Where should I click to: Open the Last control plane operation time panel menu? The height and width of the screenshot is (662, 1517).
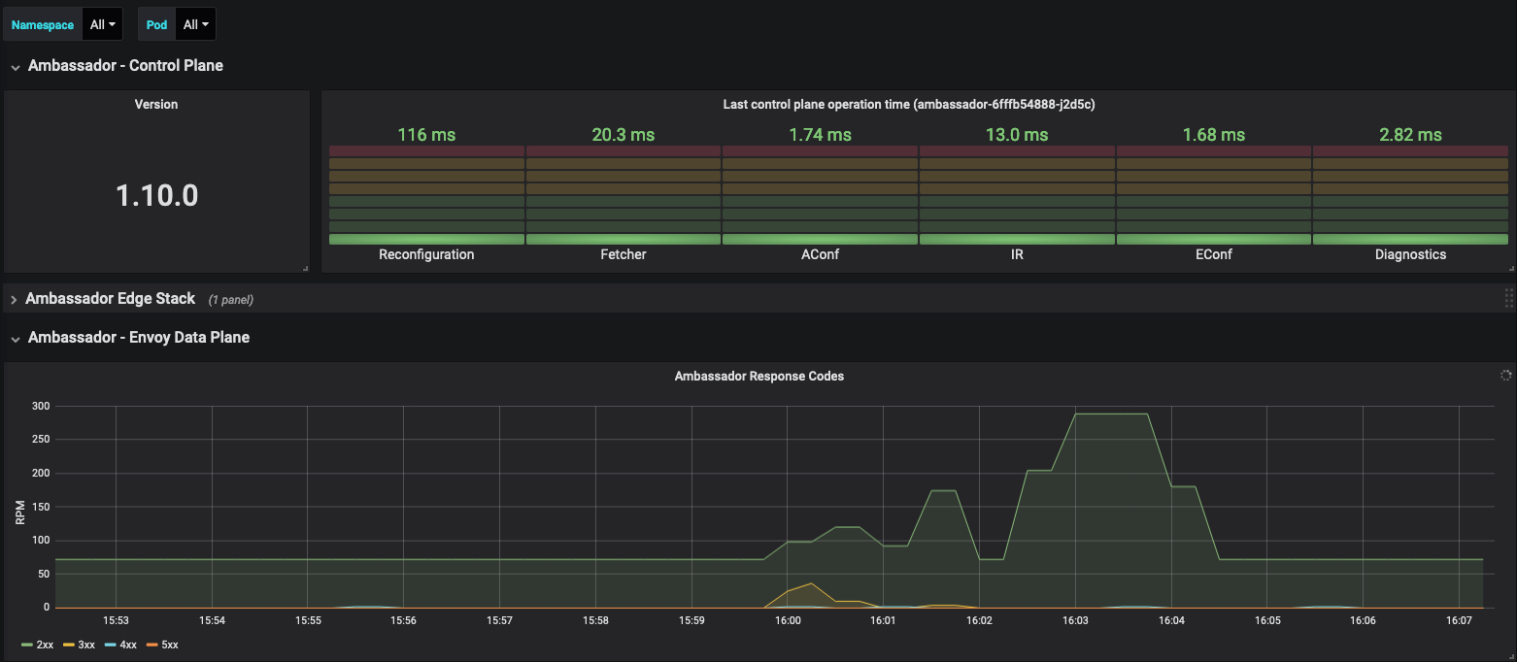[x=909, y=104]
